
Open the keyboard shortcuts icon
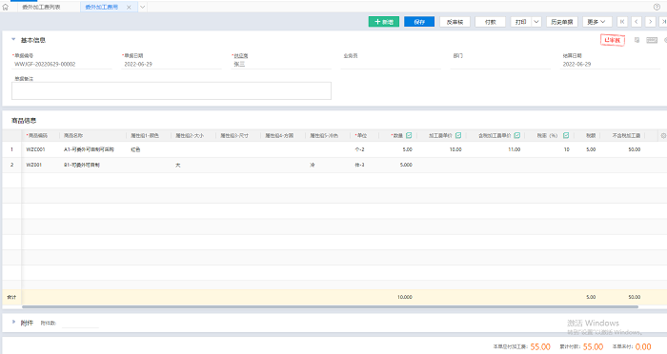(x=652, y=40)
